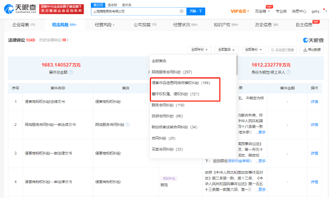The height and width of the screenshot is (198, 329).
Task: Expand 更多 in row 3 result
Action: (262, 161)
